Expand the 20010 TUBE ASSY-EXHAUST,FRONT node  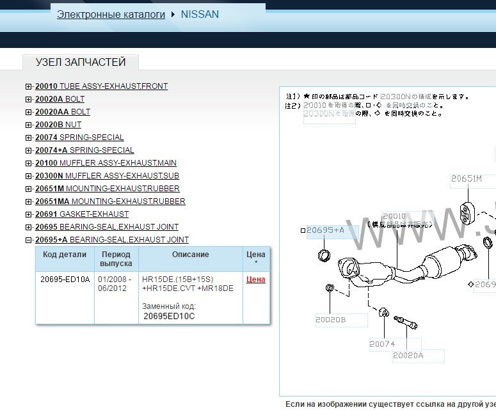[28, 86]
